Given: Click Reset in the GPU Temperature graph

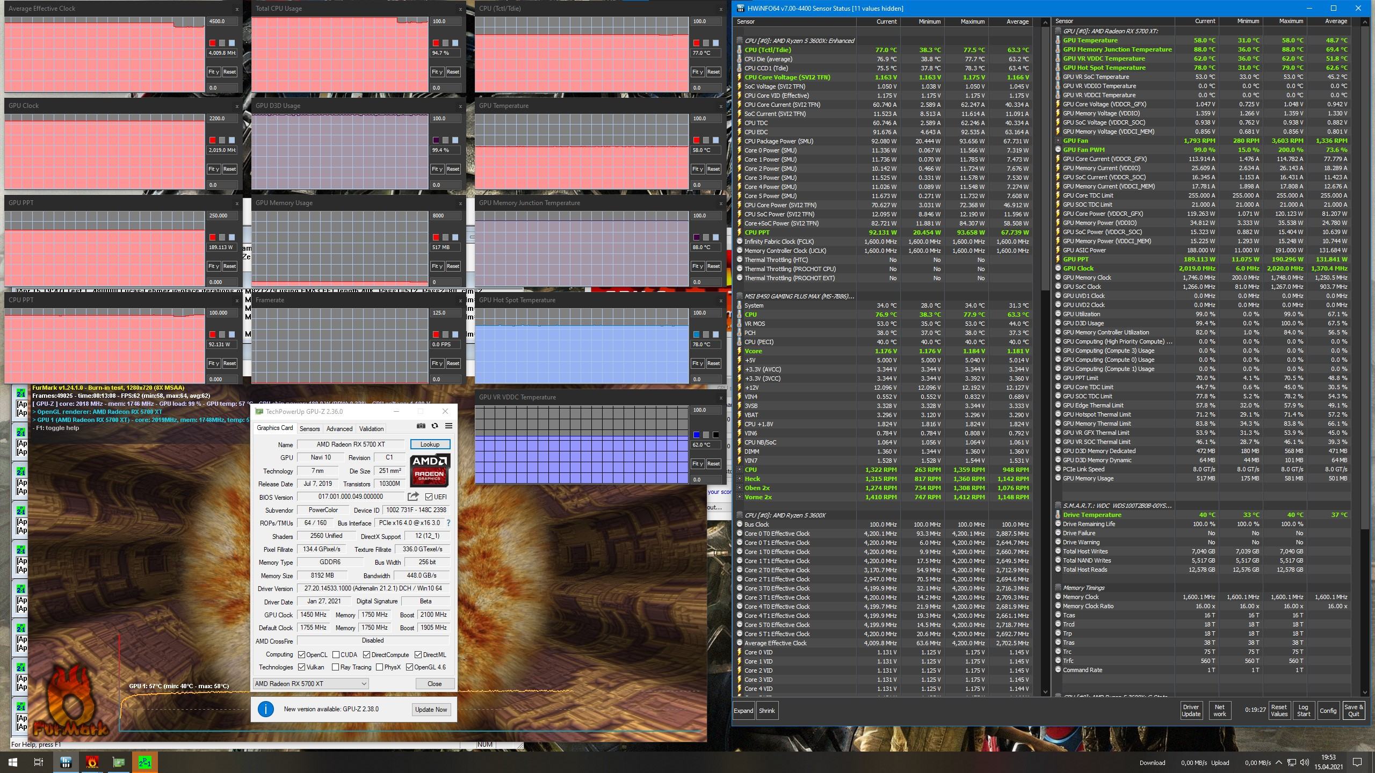Looking at the screenshot, I should point(713,169).
